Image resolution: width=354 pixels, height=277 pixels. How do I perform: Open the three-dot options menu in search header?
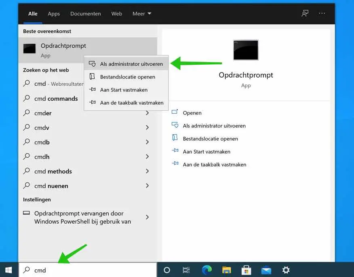click(x=322, y=14)
